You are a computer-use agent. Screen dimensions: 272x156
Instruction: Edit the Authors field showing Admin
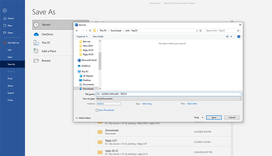[x=108, y=103]
